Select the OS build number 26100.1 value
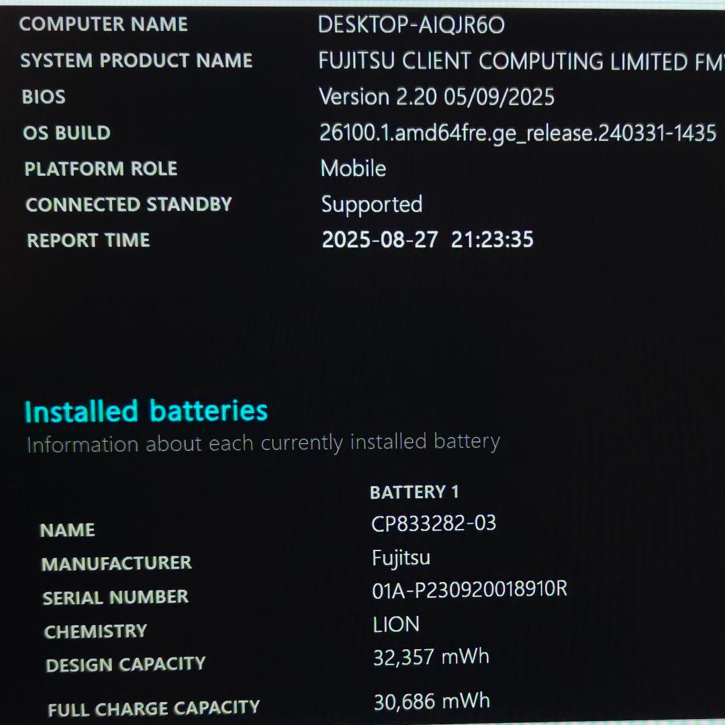Viewport: 725px width, 725px height. click(x=517, y=133)
